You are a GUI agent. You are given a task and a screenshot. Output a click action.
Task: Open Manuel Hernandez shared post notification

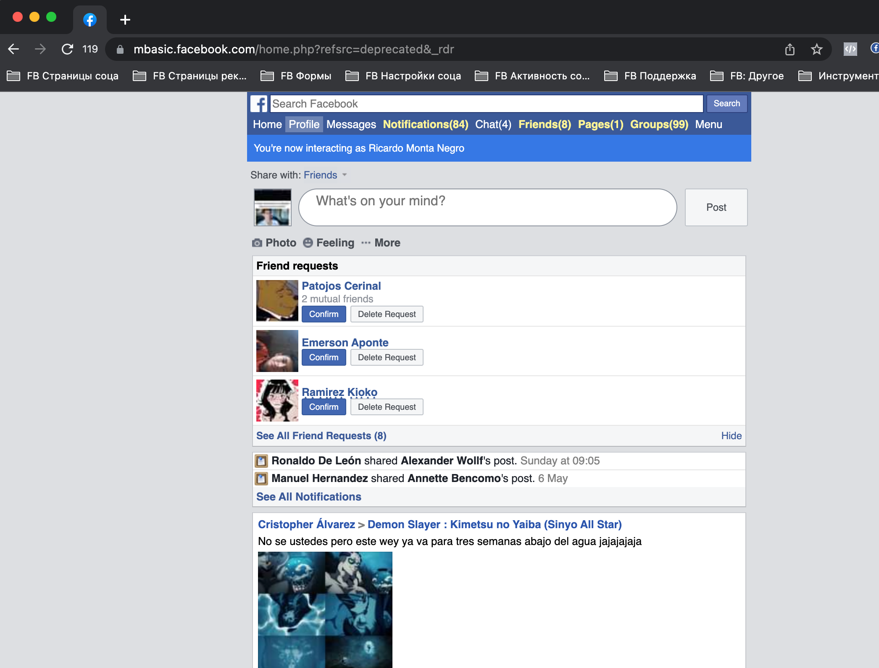[419, 478]
